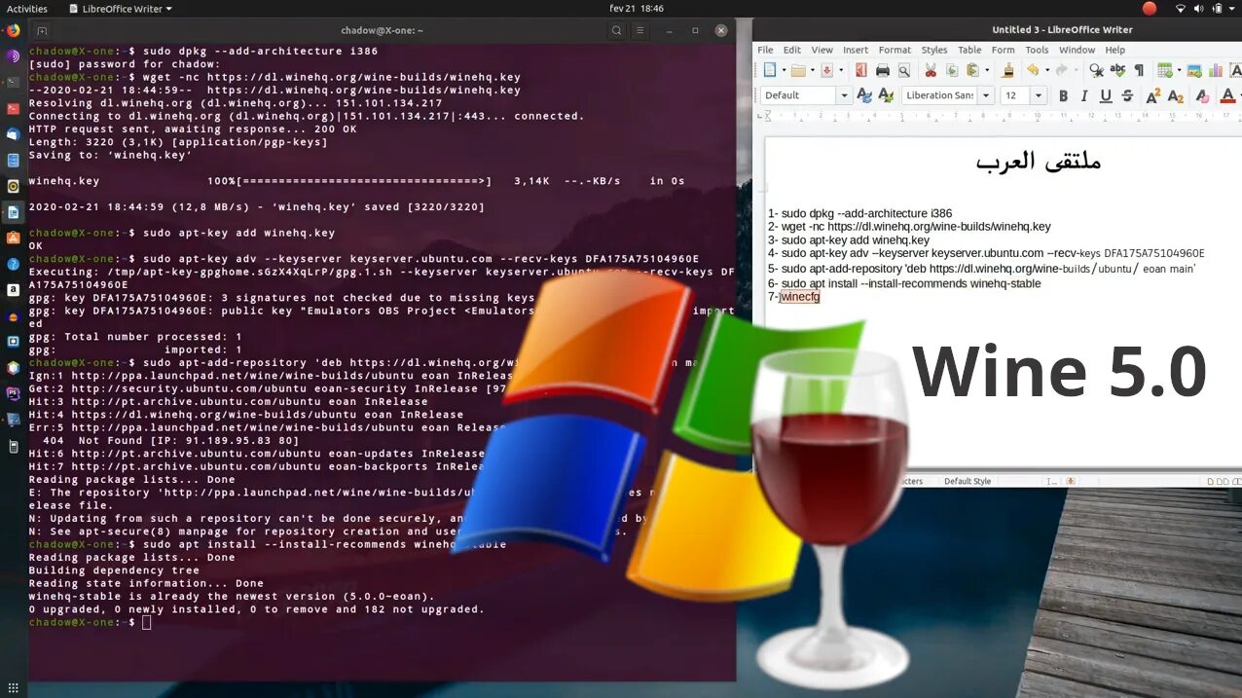Toggle Bold formatting
The image size is (1242, 698).
[x=1063, y=95]
